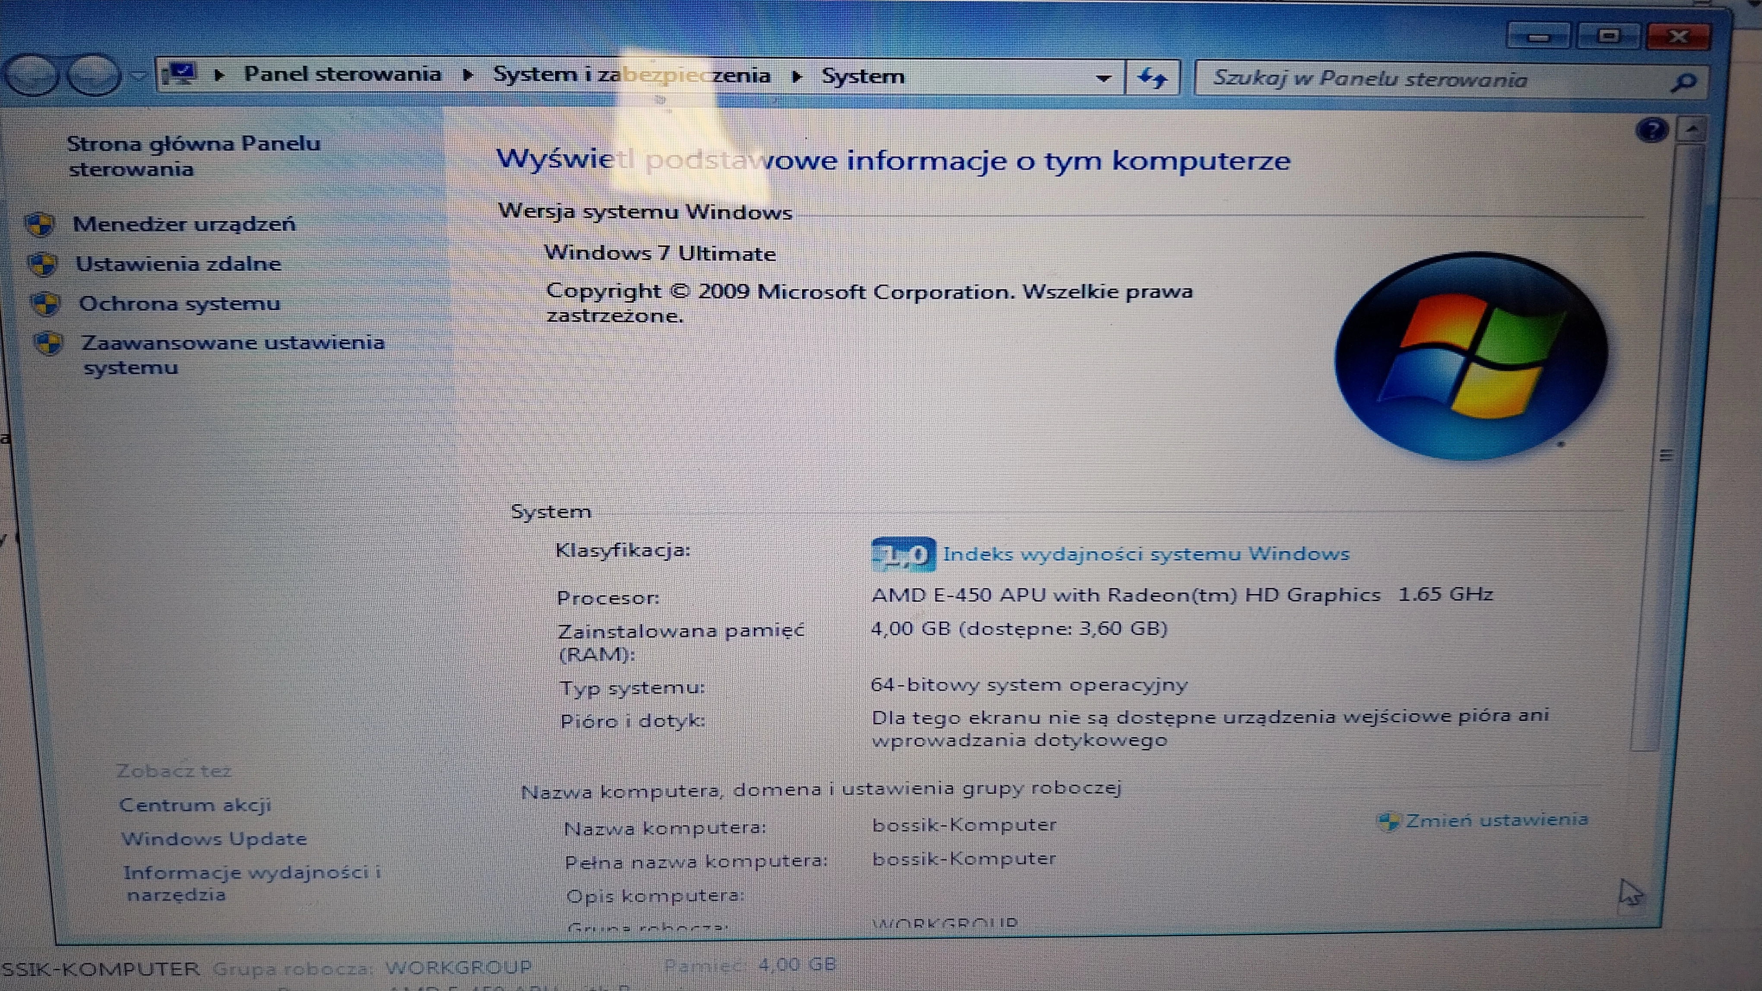Screen dimensions: 1762x991
Task: Open Menedżer urządzeń
Action: (184, 224)
